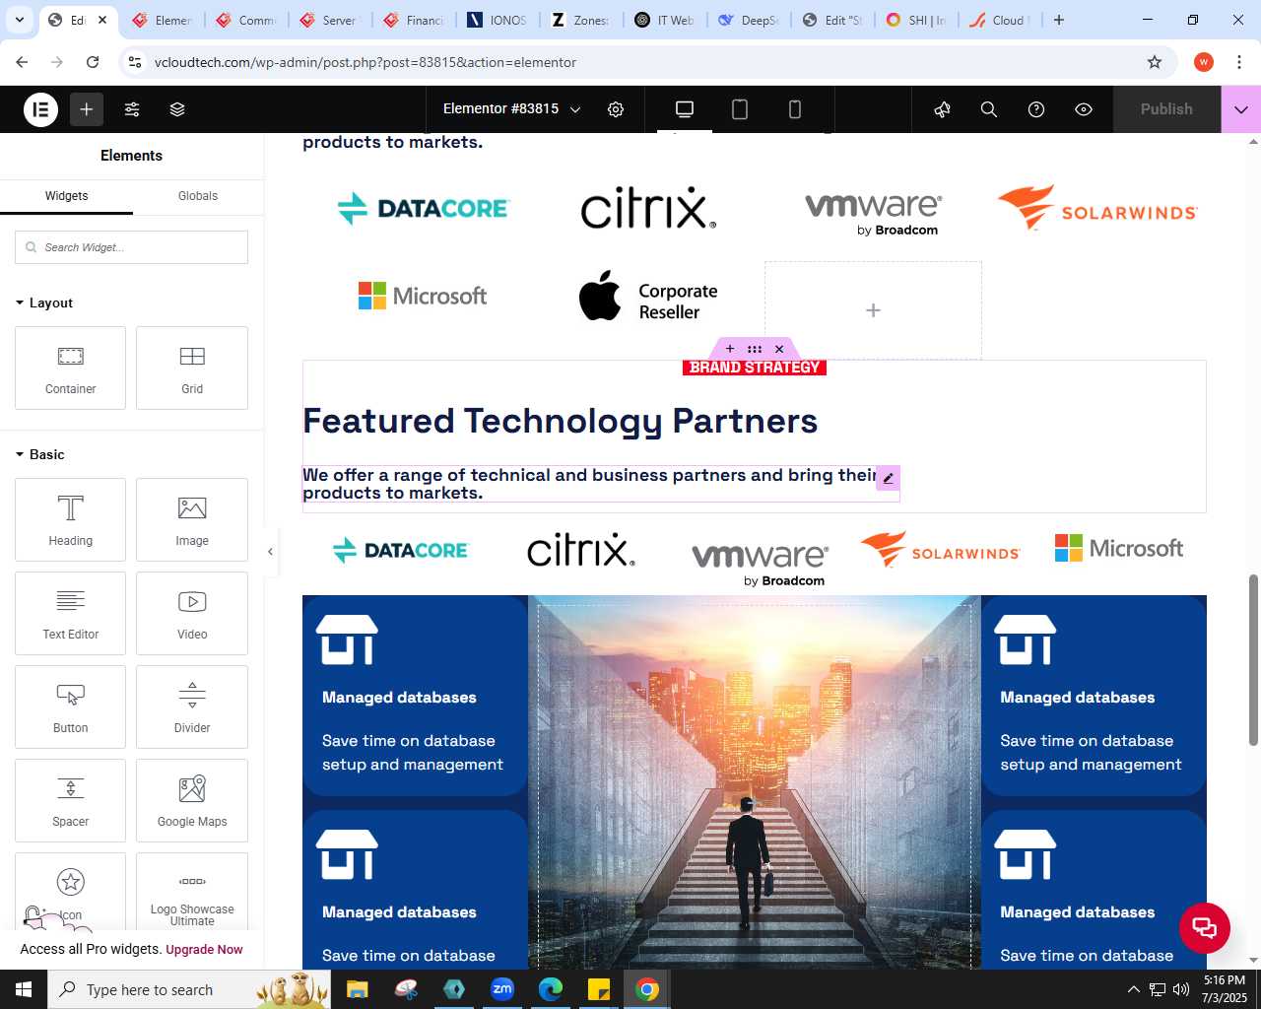
Task: Open the Help question mark icon
Action: [1036, 109]
